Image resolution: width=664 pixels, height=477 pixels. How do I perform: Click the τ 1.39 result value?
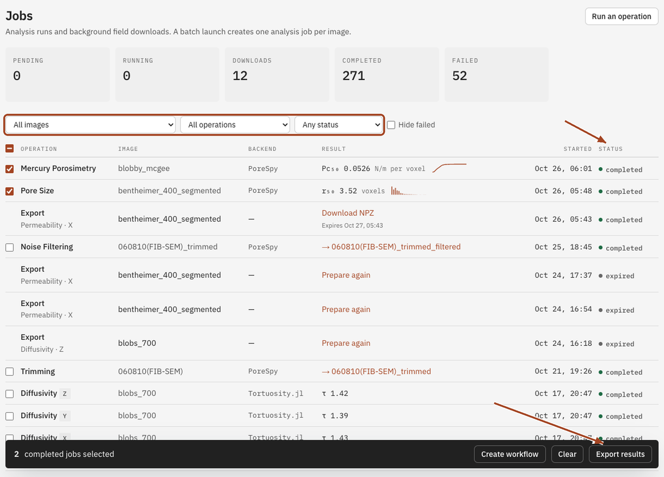point(335,415)
